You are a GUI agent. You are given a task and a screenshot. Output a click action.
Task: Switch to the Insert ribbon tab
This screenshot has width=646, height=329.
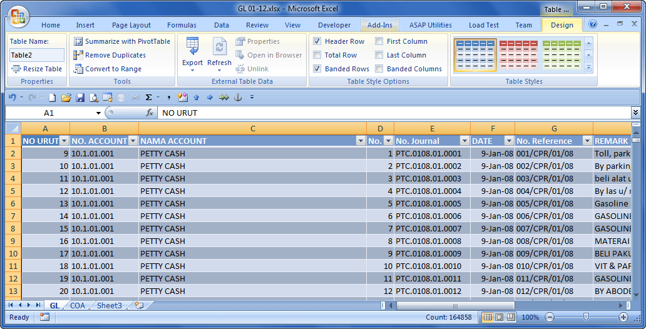[85, 25]
